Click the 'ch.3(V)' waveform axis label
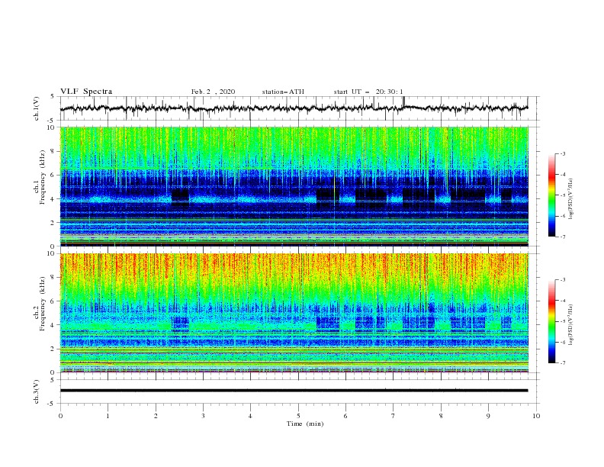Viewport: 604px width, 467px height. click(x=37, y=391)
